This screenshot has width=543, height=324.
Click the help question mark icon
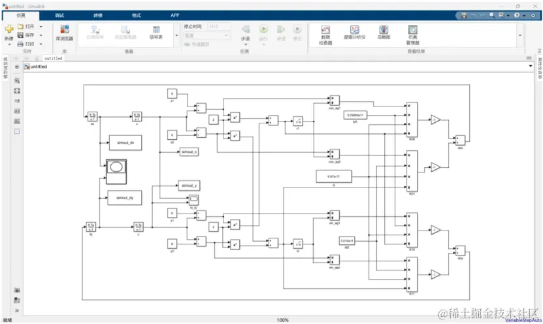click(x=517, y=15)
